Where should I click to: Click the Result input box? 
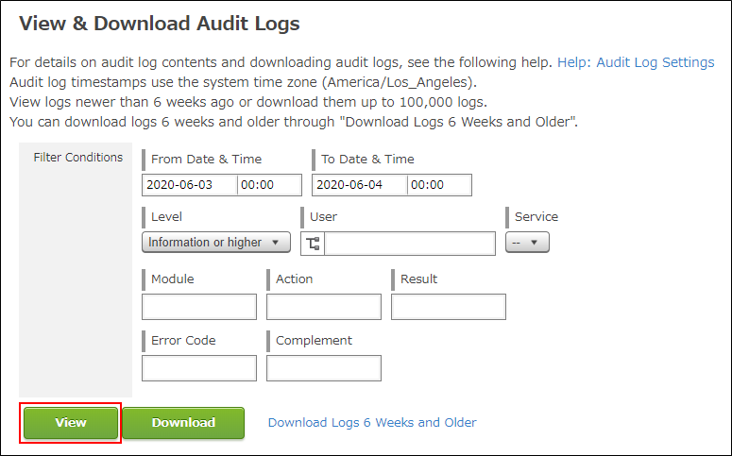tap(449, 307)
